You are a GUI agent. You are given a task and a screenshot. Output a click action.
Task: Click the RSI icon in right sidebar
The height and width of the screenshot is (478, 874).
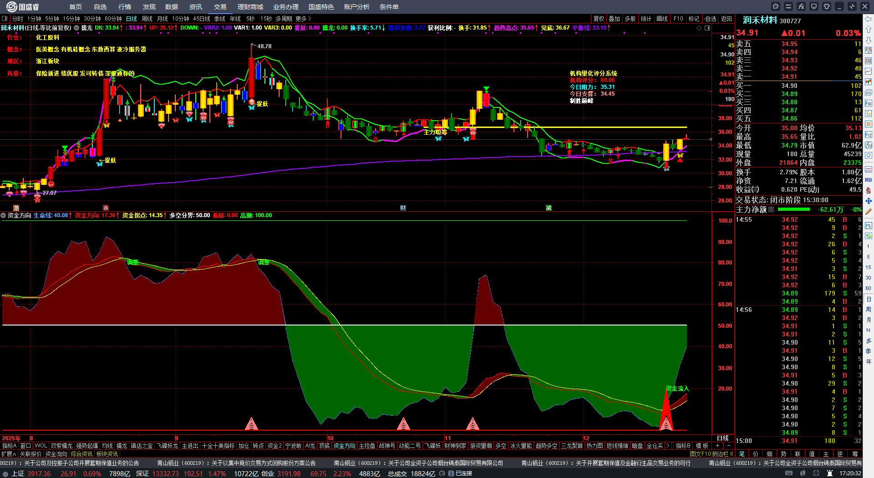pos(869,180)
